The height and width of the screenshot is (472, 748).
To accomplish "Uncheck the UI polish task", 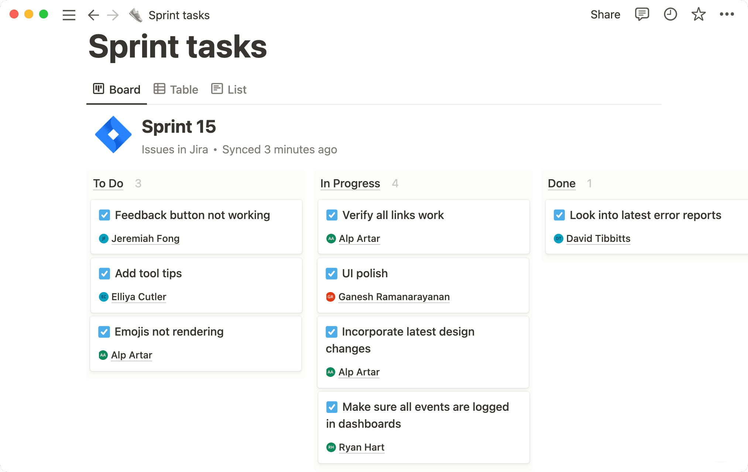I will click(x=332, y=273).
